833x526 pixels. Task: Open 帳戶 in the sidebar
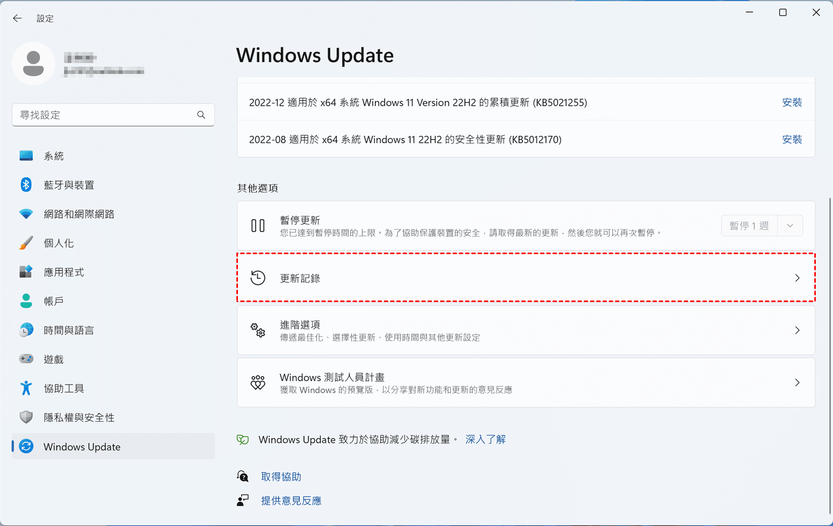[x=113, y=301]
